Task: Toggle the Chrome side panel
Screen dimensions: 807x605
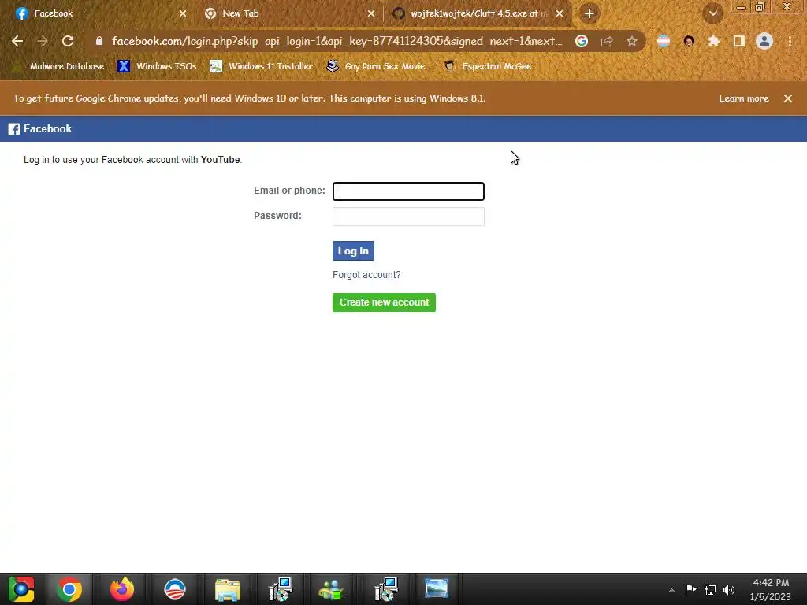Action: pos(739,41)
